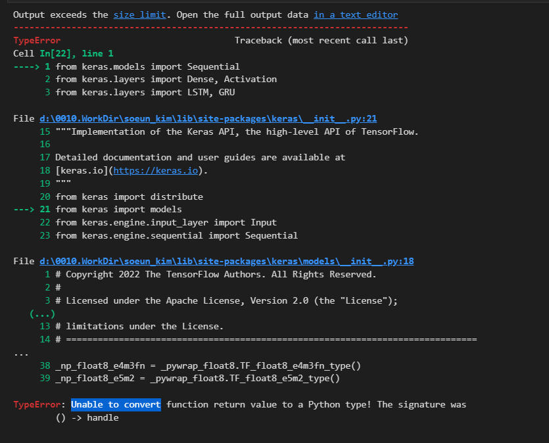549x443 pixels.
Task: Click the green '(...)' elided lines marker
Action: click(42, 314)
